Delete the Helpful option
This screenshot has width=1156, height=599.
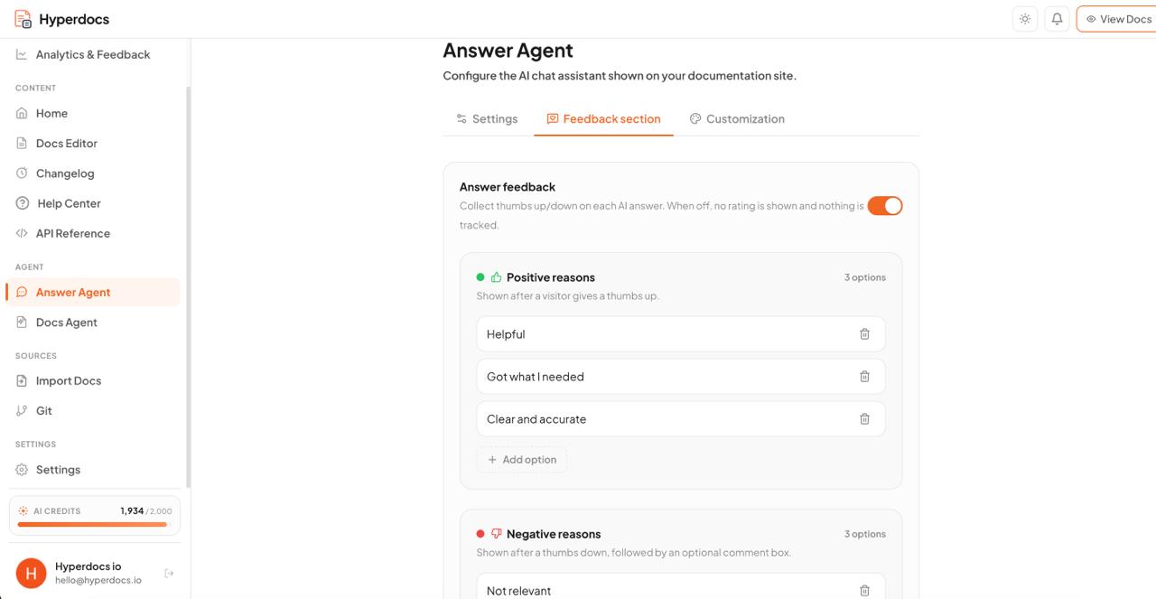(864, 333)
